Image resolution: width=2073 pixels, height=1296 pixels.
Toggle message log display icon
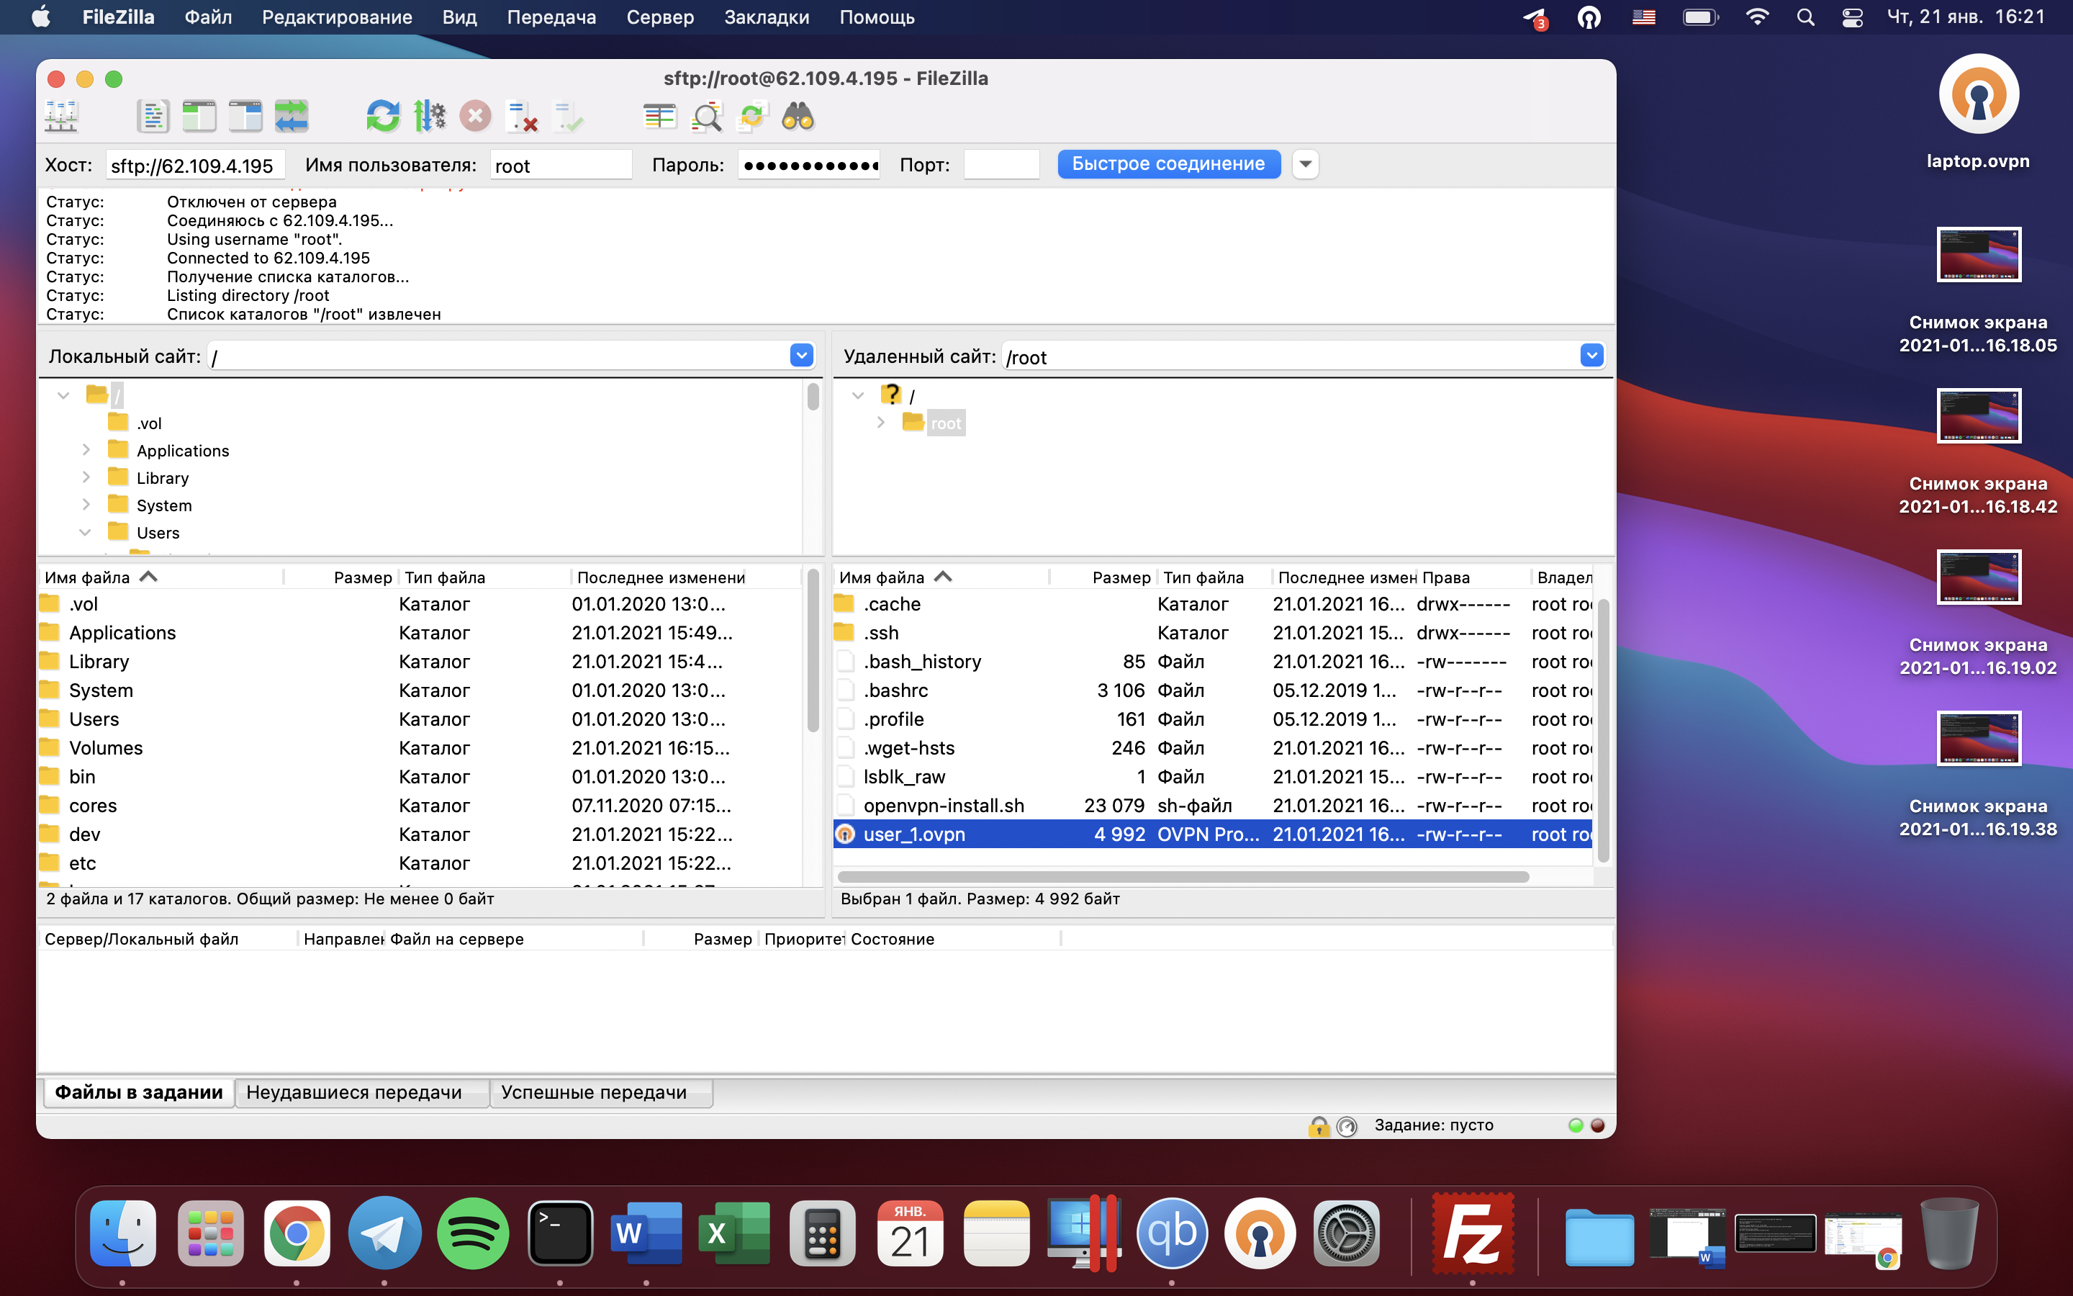153,117
